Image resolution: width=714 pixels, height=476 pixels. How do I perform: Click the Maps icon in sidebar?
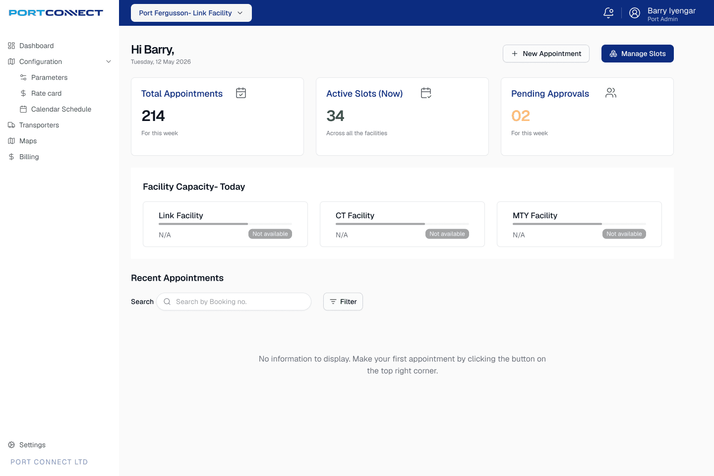pyautogui.click(x=11, y=141)
